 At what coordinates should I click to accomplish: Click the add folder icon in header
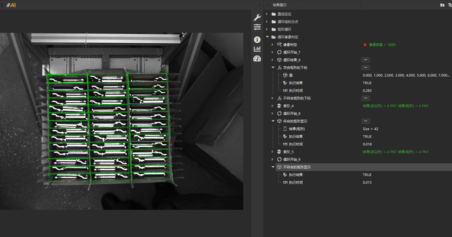click(x=442, y=5)
